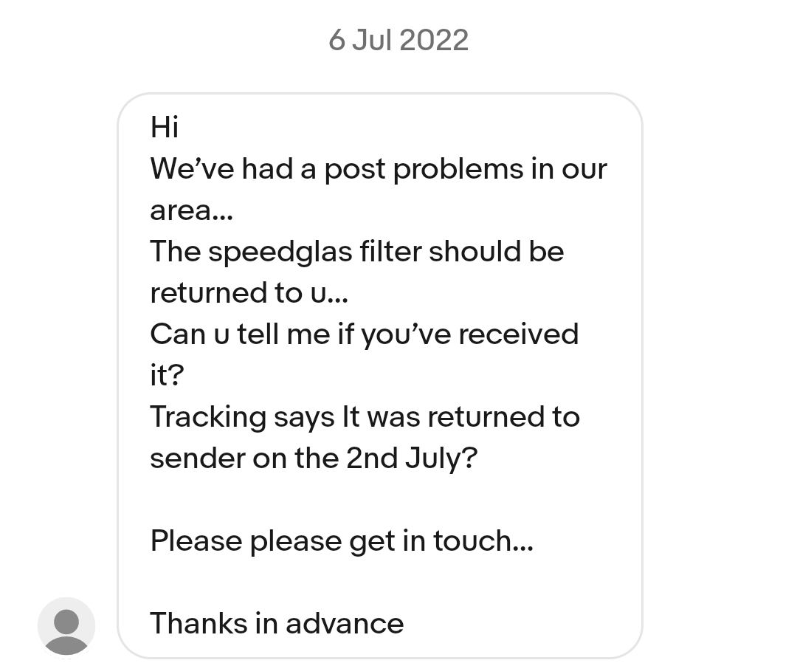Viewport: 797px width, 663px height.
Task: Click the 'Thanks in advance' closing line
Action: pos(277,623)
